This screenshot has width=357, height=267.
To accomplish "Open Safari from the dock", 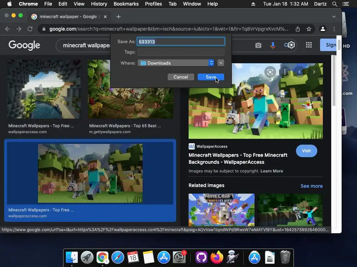I will [x=118, y=258].
